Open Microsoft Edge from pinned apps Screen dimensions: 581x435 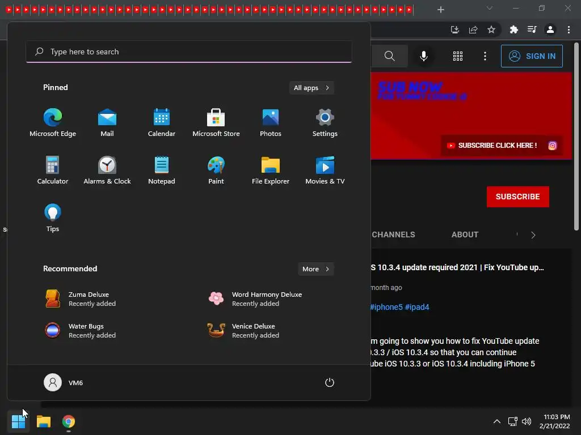coord(53,123)
